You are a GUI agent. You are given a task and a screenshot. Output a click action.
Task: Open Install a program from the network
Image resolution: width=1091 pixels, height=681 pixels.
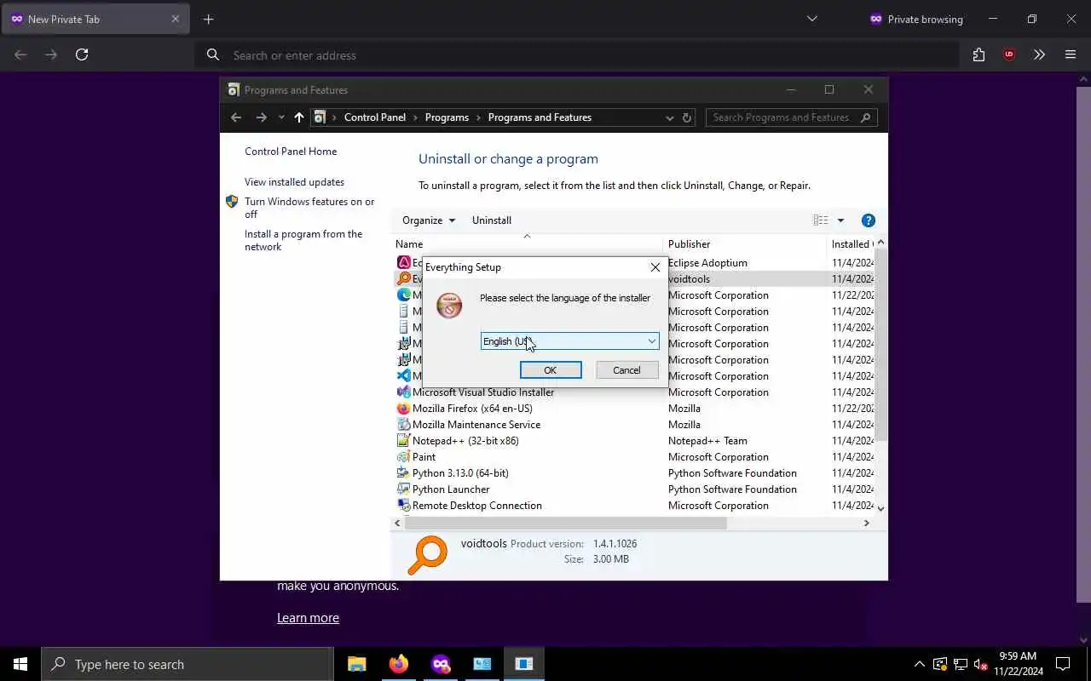coord(303,240)
